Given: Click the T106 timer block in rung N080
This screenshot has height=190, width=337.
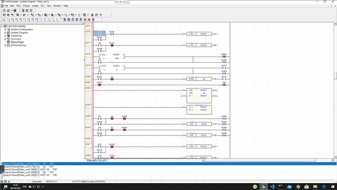Looking at the screenshot, I should (x=199, y=79).
